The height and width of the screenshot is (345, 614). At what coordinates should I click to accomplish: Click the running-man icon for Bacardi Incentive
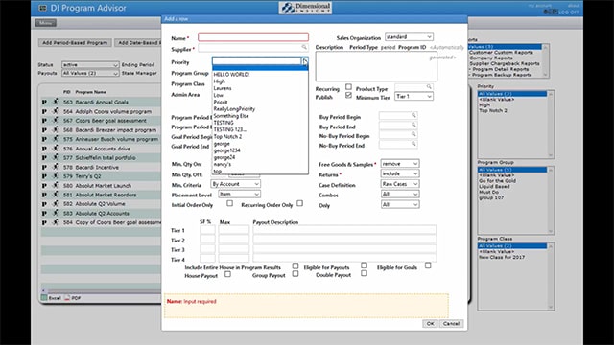(56, 167)
